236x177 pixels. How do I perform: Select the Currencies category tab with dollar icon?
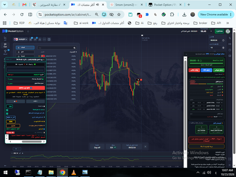25,48
